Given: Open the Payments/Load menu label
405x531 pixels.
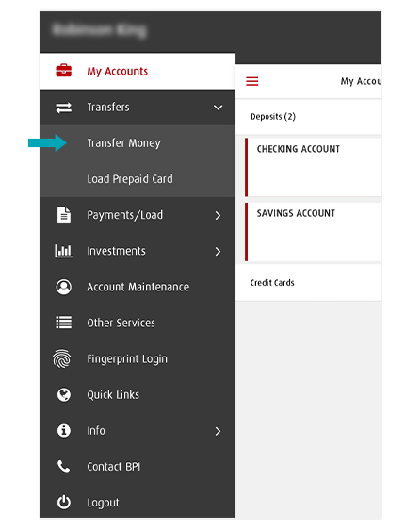Looking at the screenshot, I should 124,215.
